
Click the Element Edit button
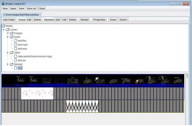(64, 20)
